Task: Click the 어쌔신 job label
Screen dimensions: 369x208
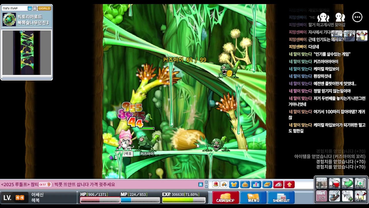Action: pyautogui.click(x=37, y=195)
